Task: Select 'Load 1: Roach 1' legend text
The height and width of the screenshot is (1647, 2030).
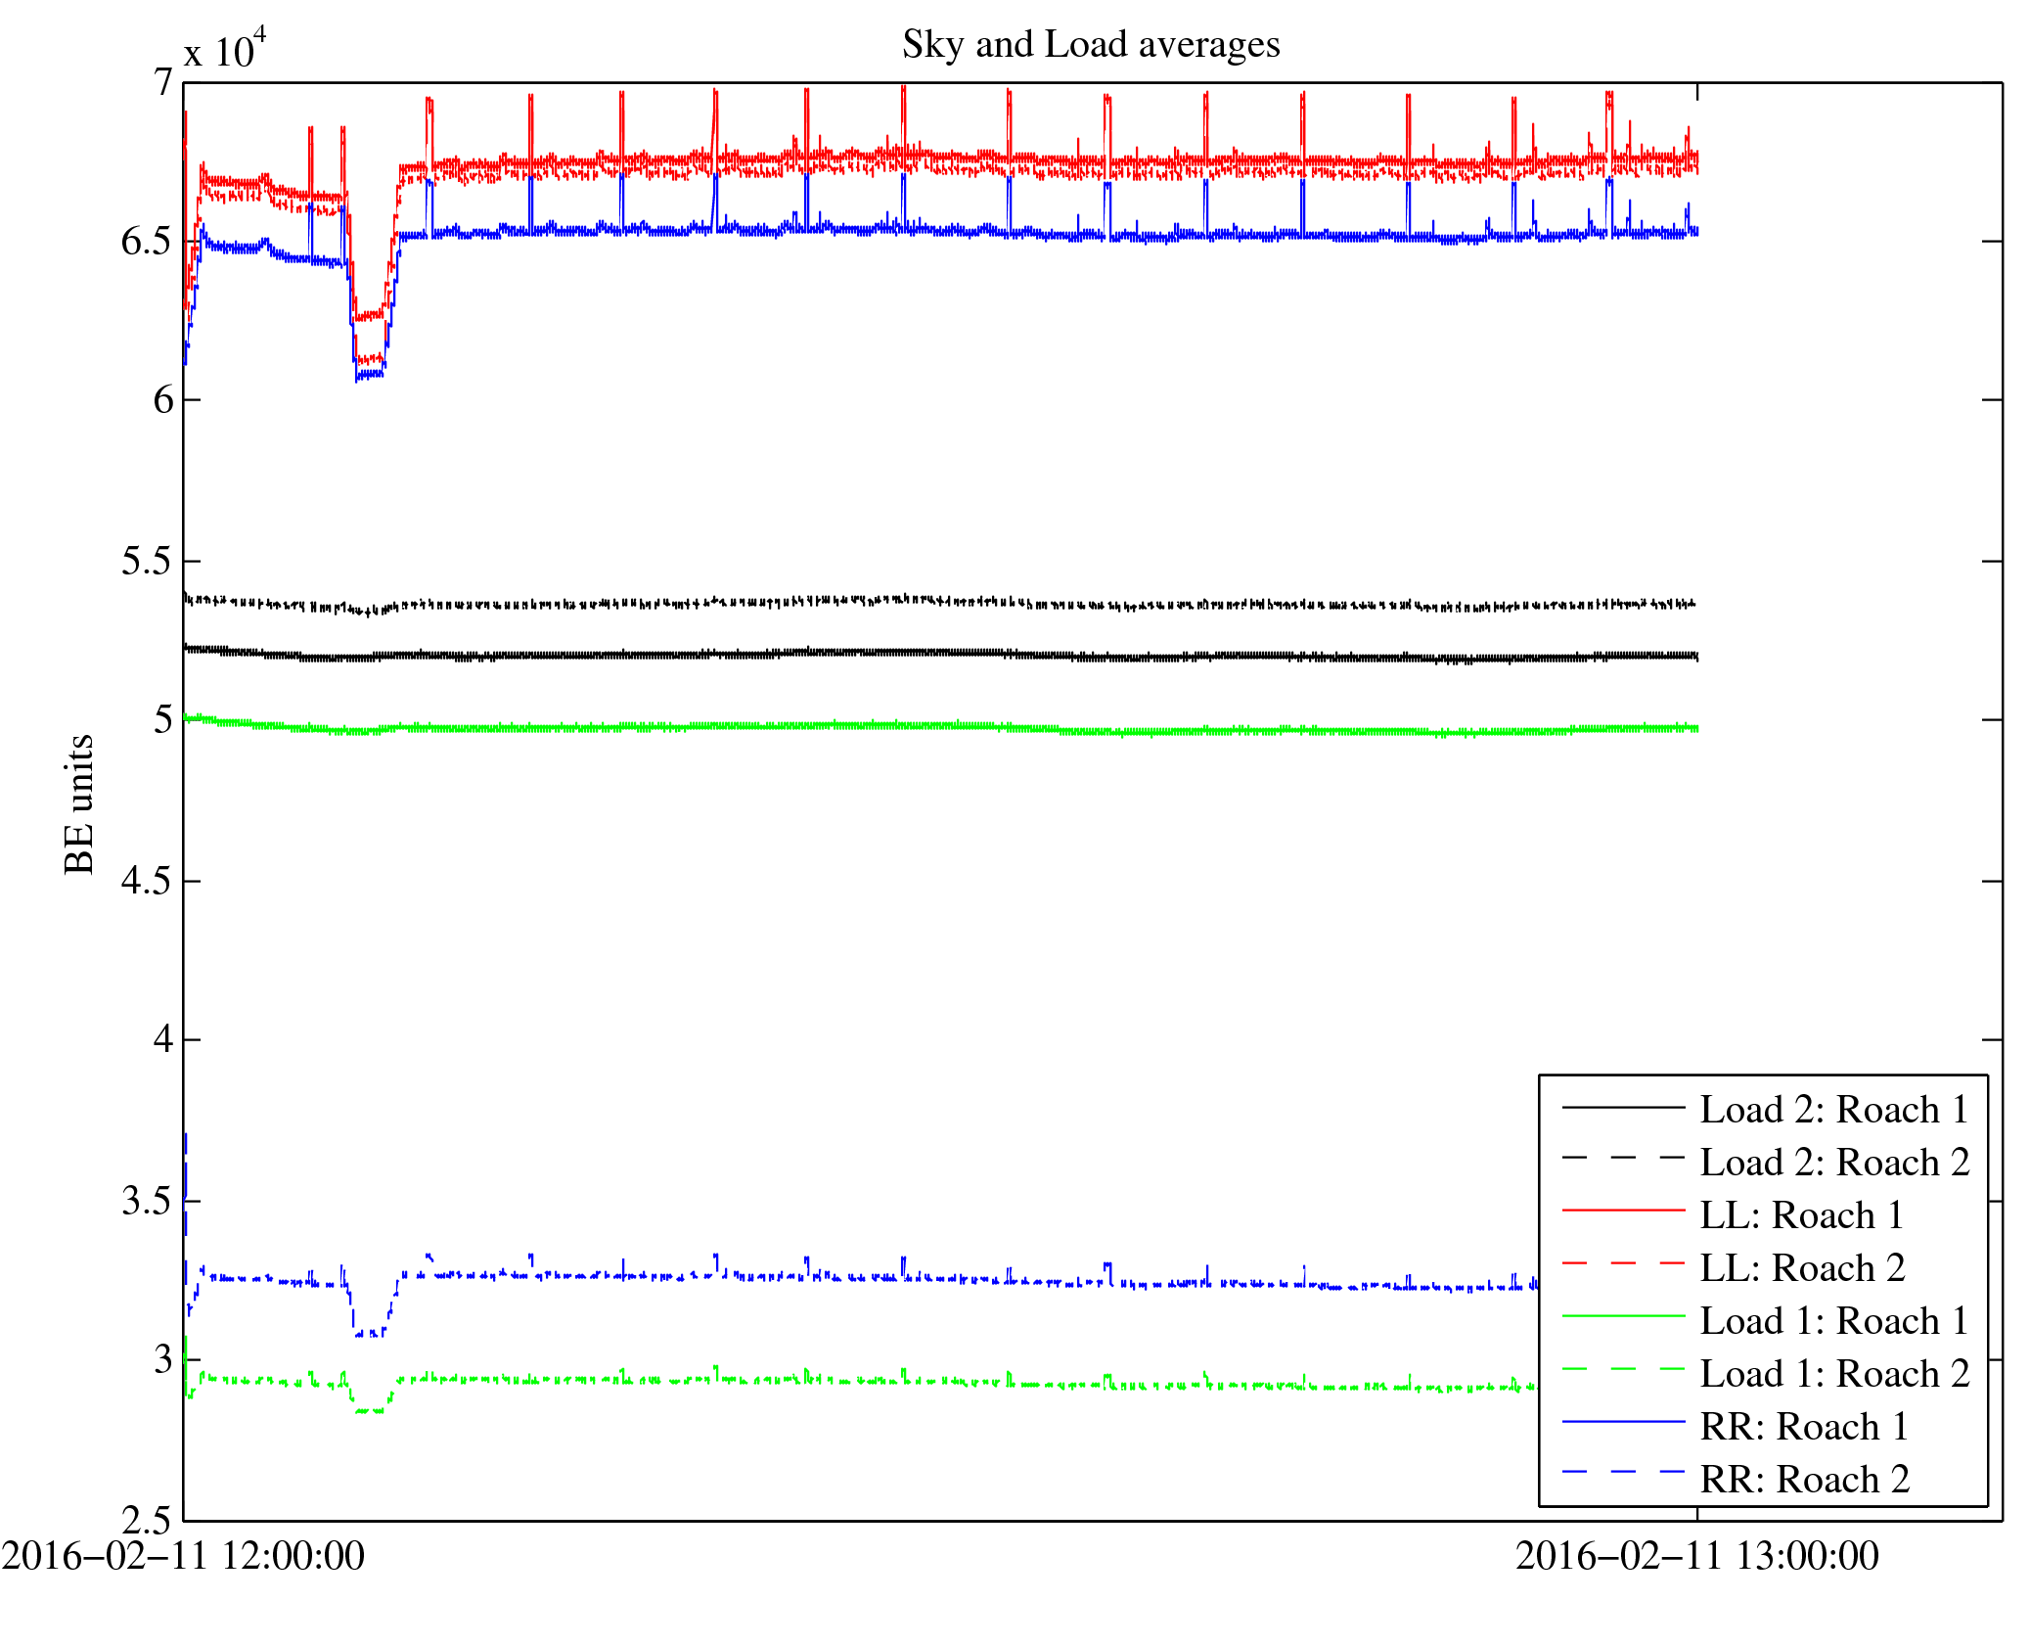Action: tap(1833, 1321)
